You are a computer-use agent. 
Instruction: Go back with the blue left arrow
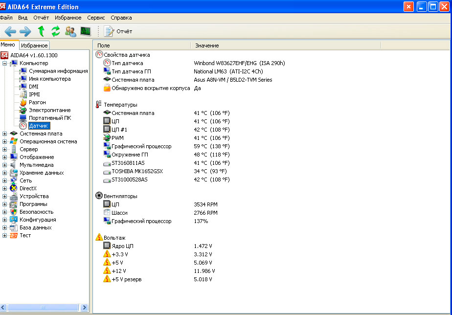10,31
